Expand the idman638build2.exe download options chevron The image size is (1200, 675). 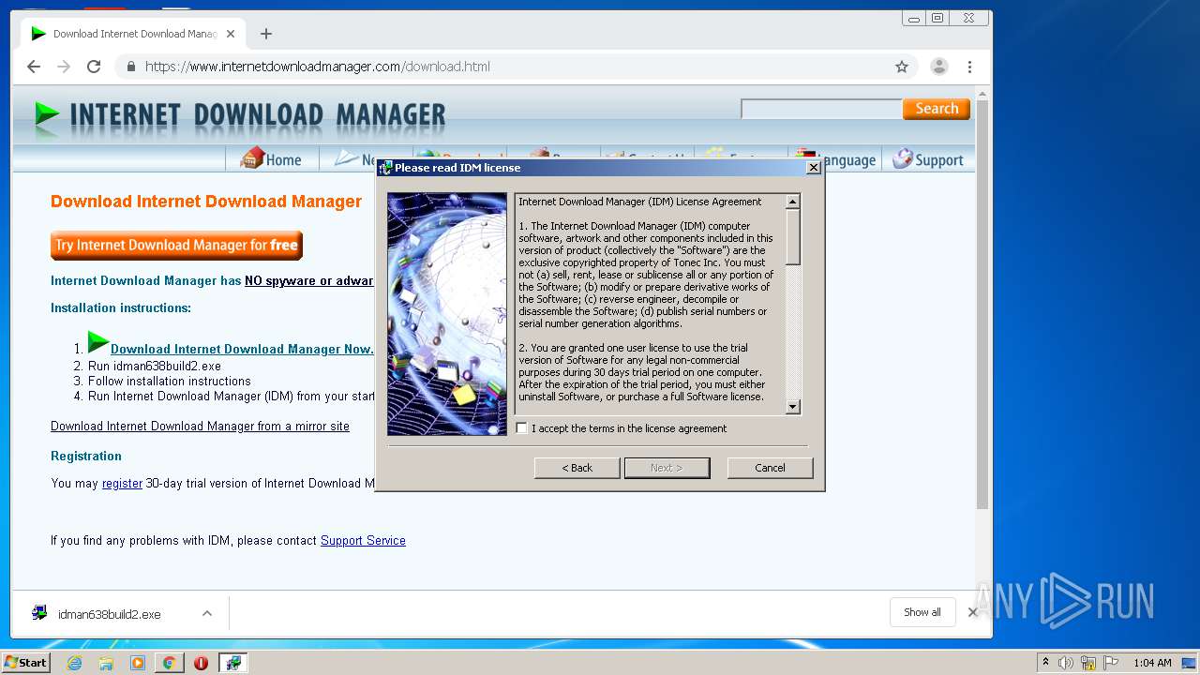click(207, 614)
